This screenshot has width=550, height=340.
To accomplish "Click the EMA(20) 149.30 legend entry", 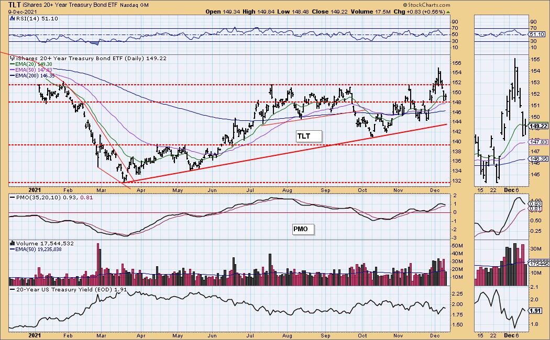I will tap(31, 64).
